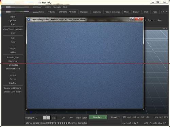Viewport: 170px width, 127px height.
Task: Open the Object Dynamics shelf tab
Action: (113, 12)
